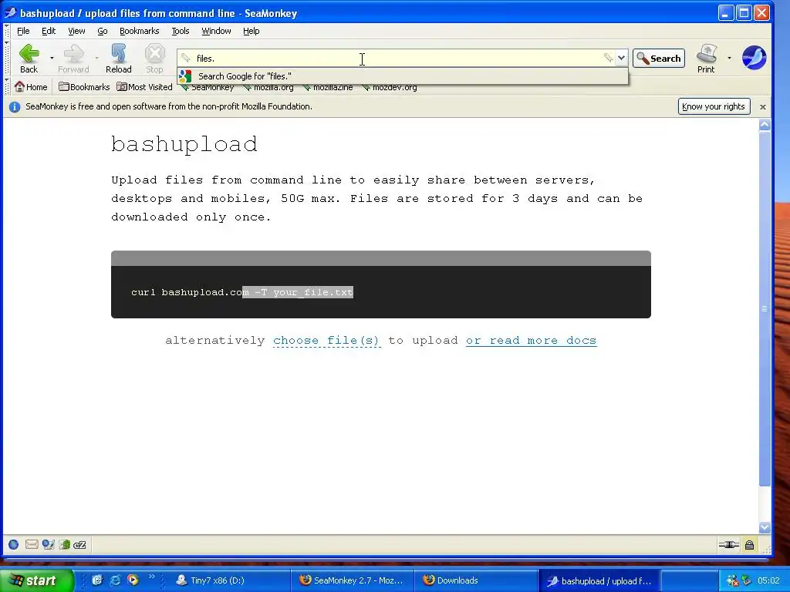Open the mozillaZine bookmark
790x592 pixels.
(x=327, y=88)
